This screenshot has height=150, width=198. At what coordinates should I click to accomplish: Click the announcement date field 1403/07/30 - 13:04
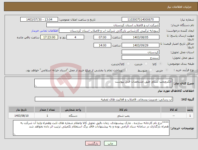tap(39, 20)
